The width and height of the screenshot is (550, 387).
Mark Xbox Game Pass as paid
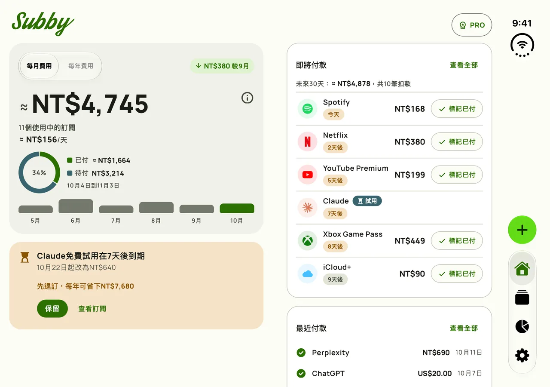coord(457,240)
